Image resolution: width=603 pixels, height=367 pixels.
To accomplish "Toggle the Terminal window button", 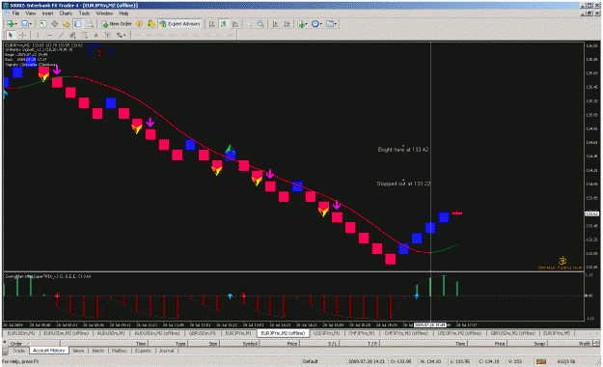I will coord(78,24).
